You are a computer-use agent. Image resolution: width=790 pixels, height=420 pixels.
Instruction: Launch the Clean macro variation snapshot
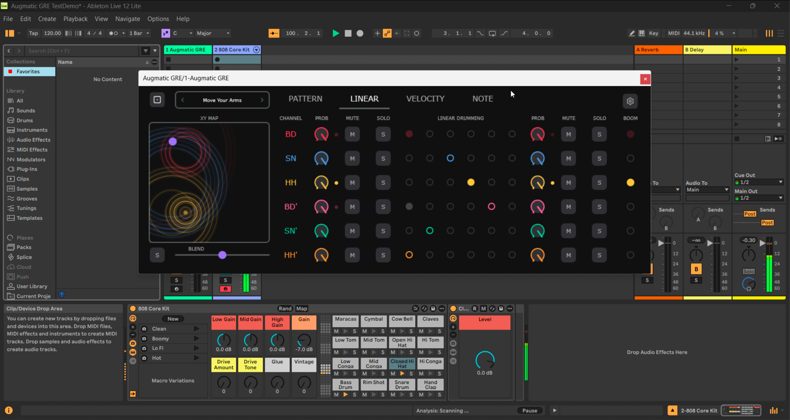[x=196, y=329]
